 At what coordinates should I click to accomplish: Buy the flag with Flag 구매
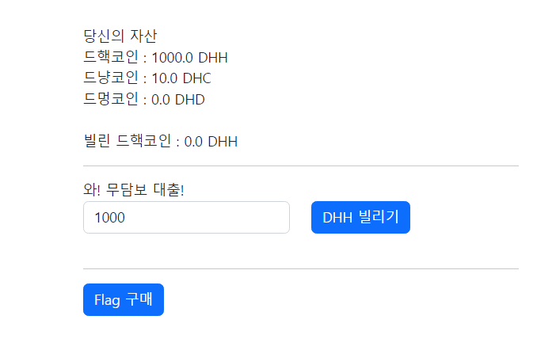click(124, 299)
